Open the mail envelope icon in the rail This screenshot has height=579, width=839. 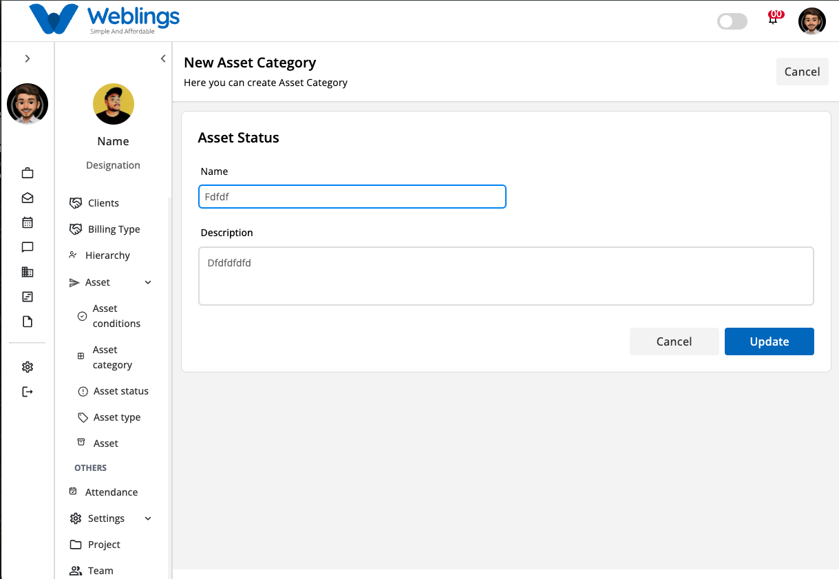click(x=28, y=198)
